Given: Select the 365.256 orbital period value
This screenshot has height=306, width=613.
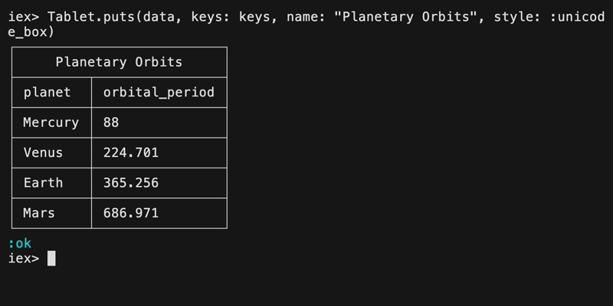Looking at the screenshot, I should [x=130, y=183].
